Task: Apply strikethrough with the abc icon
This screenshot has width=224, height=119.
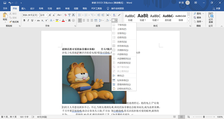Action: (38, 20)
